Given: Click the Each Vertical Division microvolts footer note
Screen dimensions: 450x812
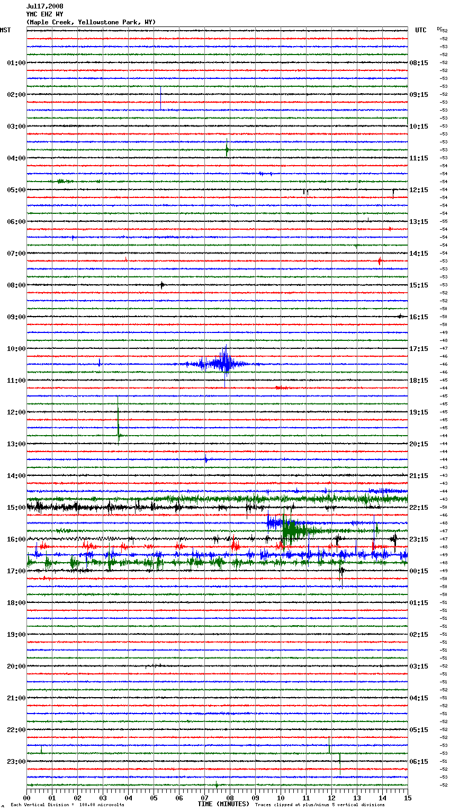Looking at the screenshot, I should pyautogui.click(x=67, y=805).
